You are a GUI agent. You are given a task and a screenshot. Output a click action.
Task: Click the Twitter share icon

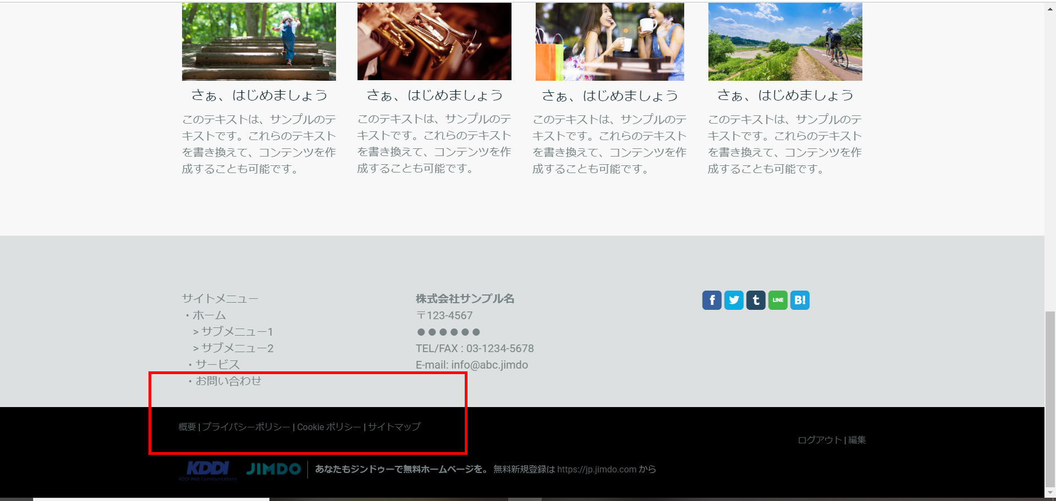(x=734, y=300)
